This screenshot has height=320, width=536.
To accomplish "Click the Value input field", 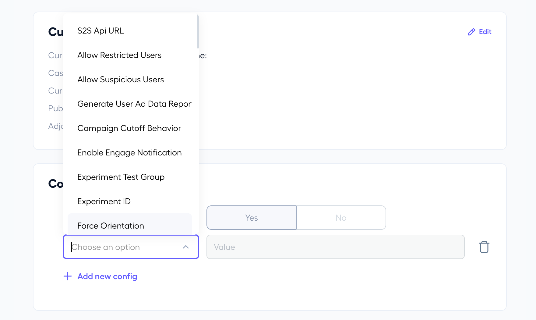I will click(x=336, y=247).
